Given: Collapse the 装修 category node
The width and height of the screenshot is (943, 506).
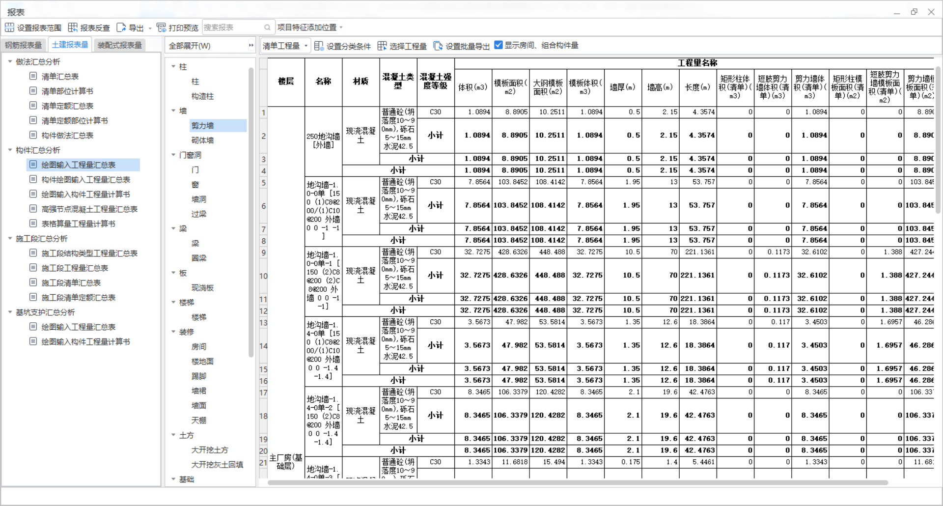Looking at the screenshot, I should [173, 332].
